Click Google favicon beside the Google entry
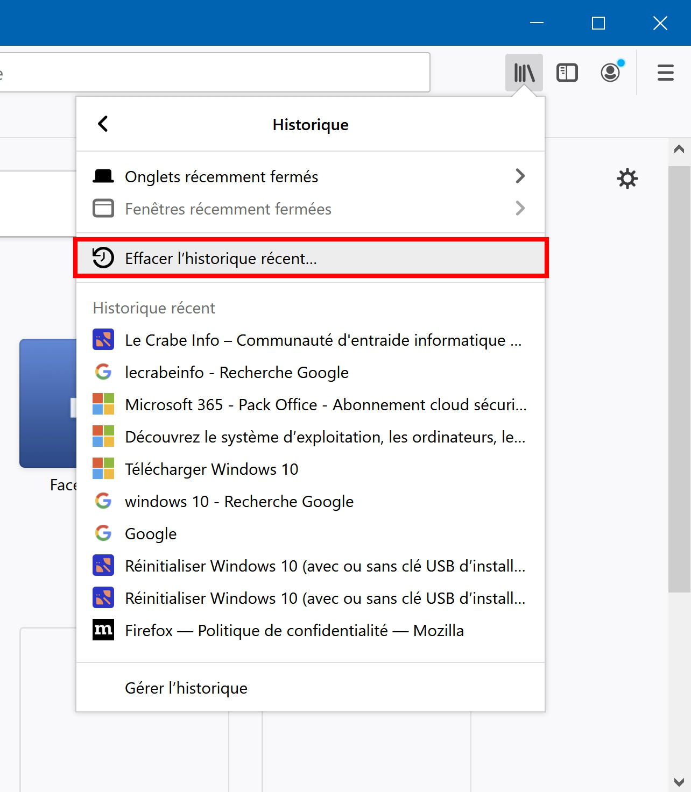 click(103, 533)
